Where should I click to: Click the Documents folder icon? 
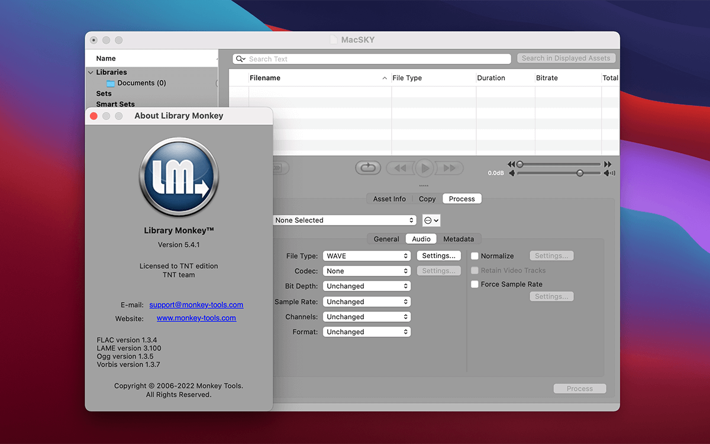click(x=111, y=83)
